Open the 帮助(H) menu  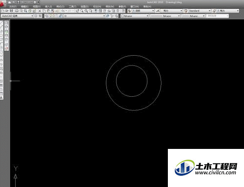coord(147,6)
